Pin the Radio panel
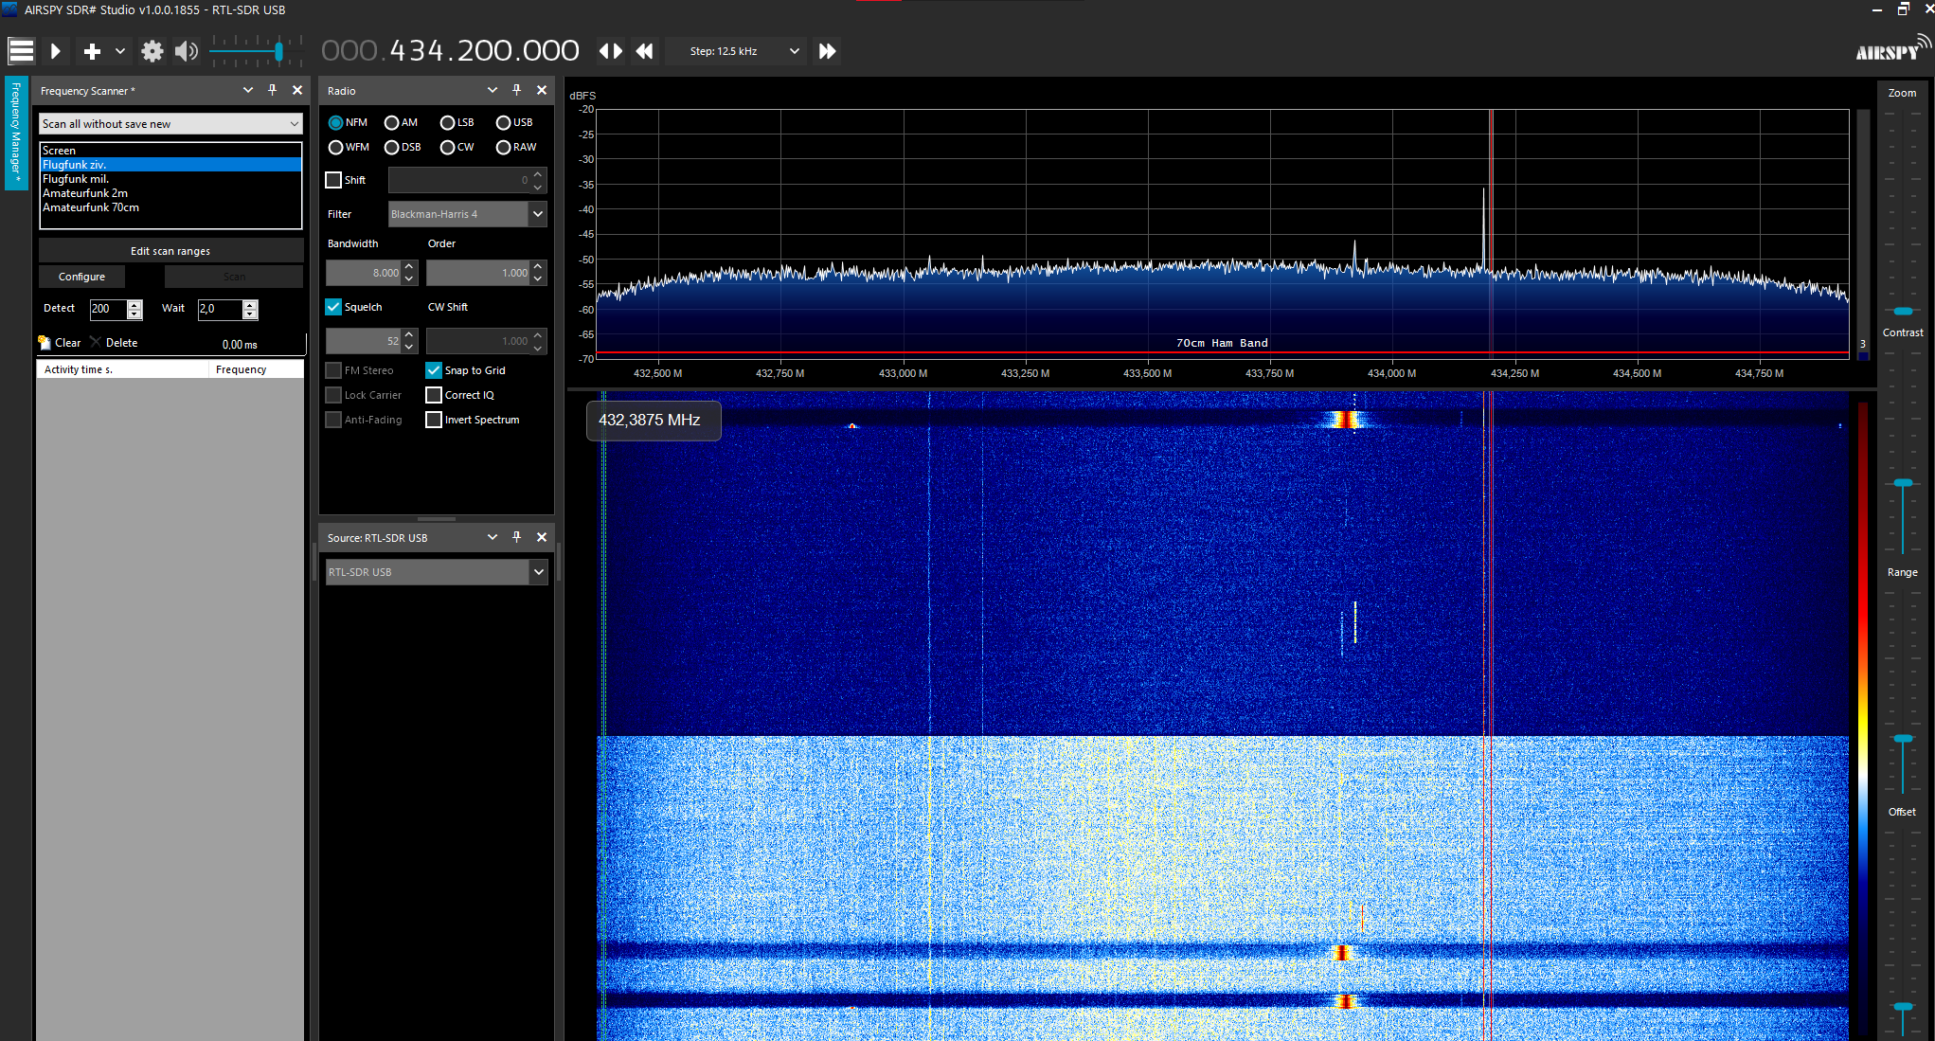The image size is (1935, 1041). pos(517,90)
